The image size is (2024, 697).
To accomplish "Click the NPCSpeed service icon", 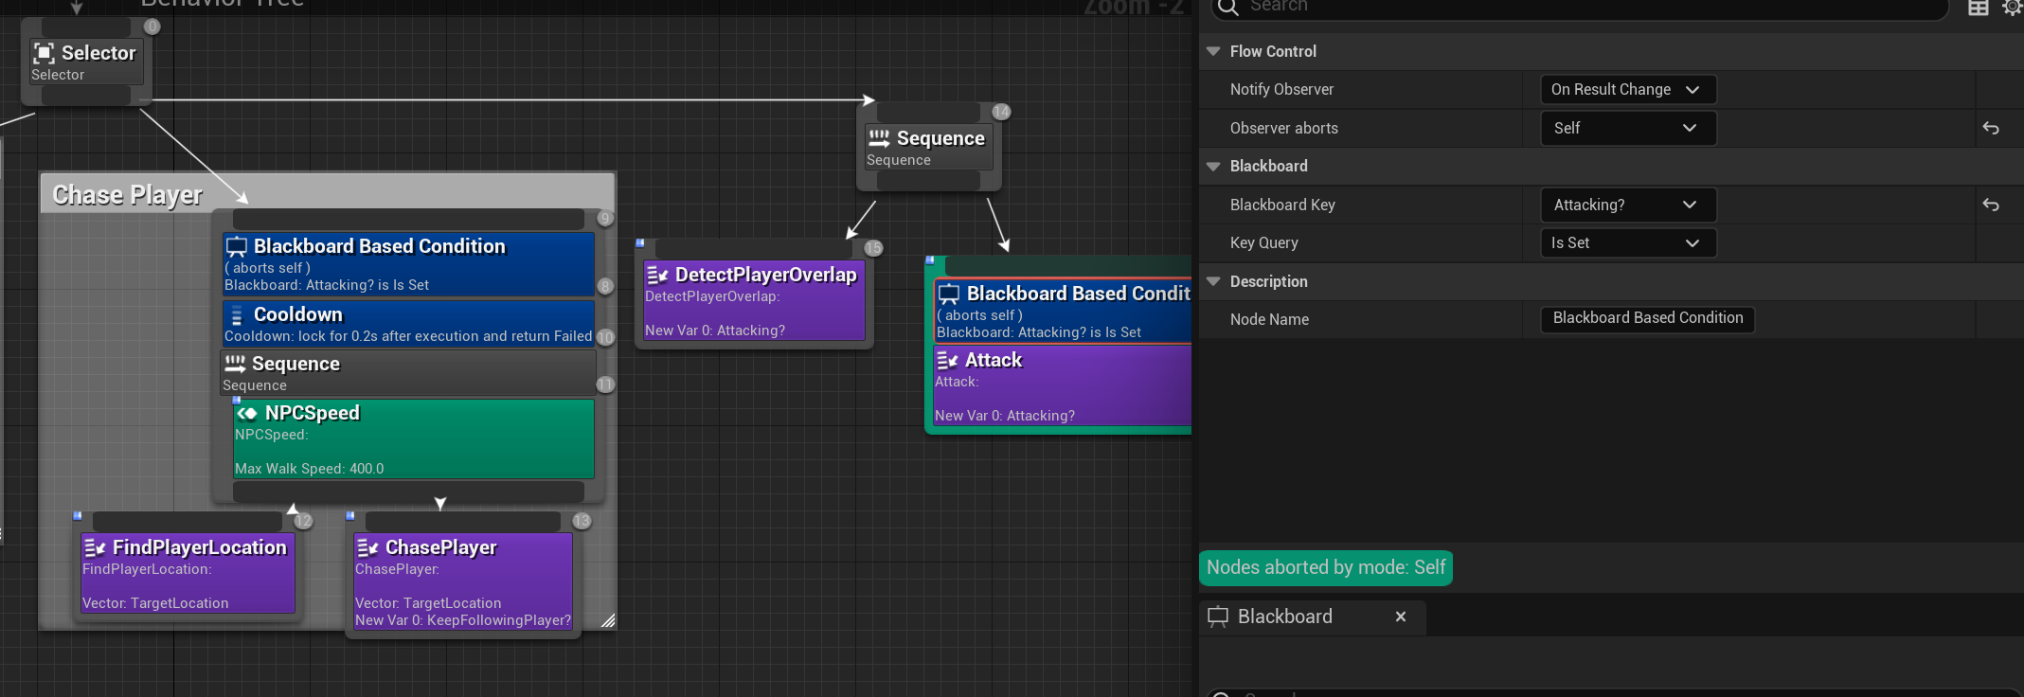I will point(247,413).
